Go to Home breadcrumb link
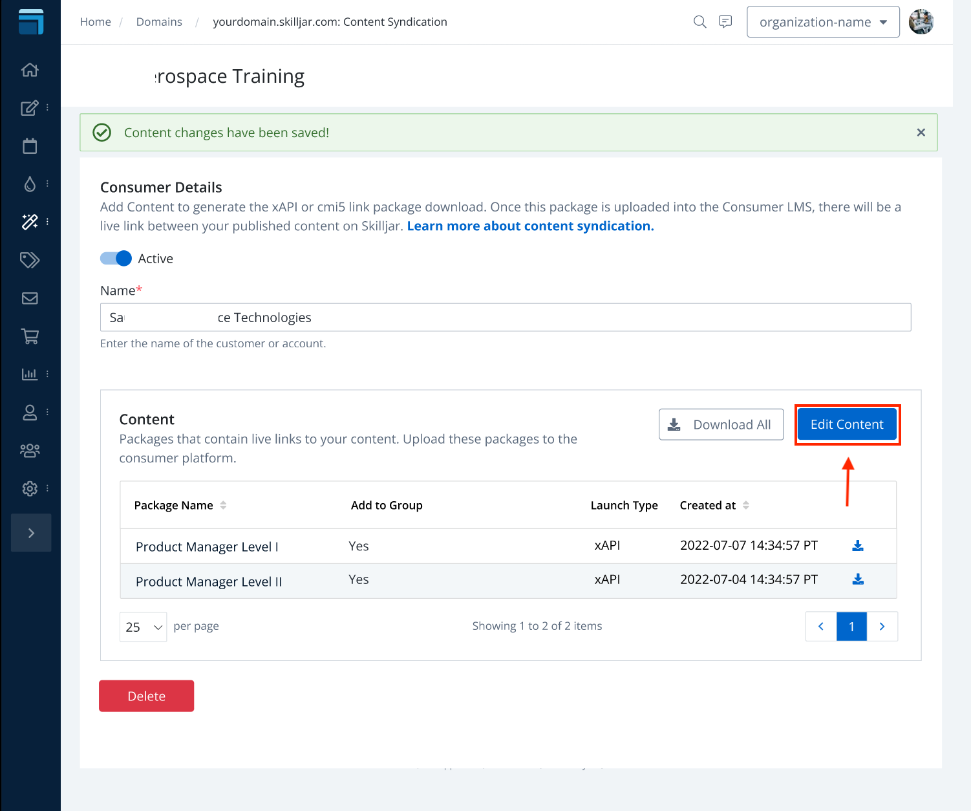The width and height of the screenshot is (971, 811). [x=96, y=22]
